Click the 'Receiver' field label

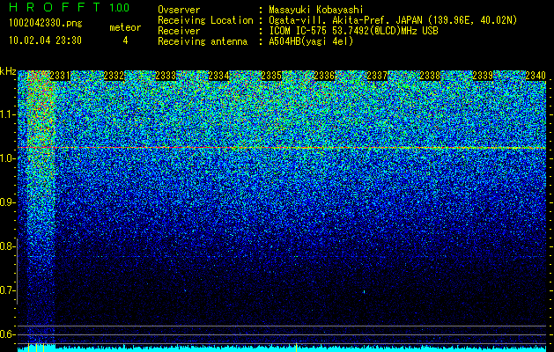(x=179, y=31)
